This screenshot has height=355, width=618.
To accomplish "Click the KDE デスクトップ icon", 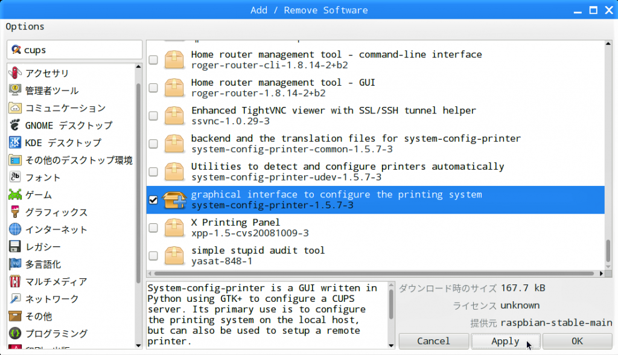I will 15,142.
